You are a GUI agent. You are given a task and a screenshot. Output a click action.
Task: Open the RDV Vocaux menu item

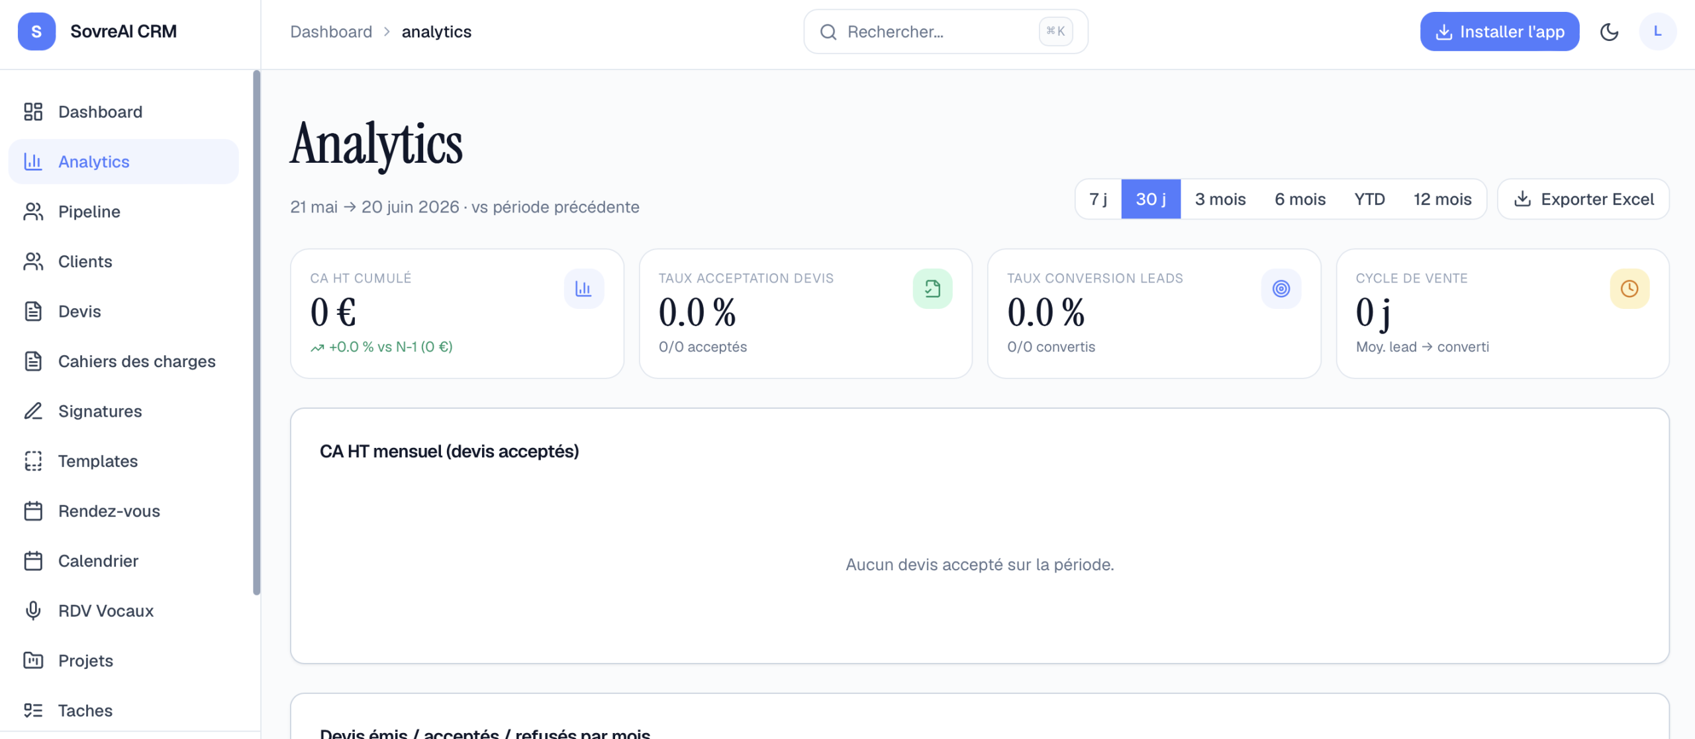point(124,611)
